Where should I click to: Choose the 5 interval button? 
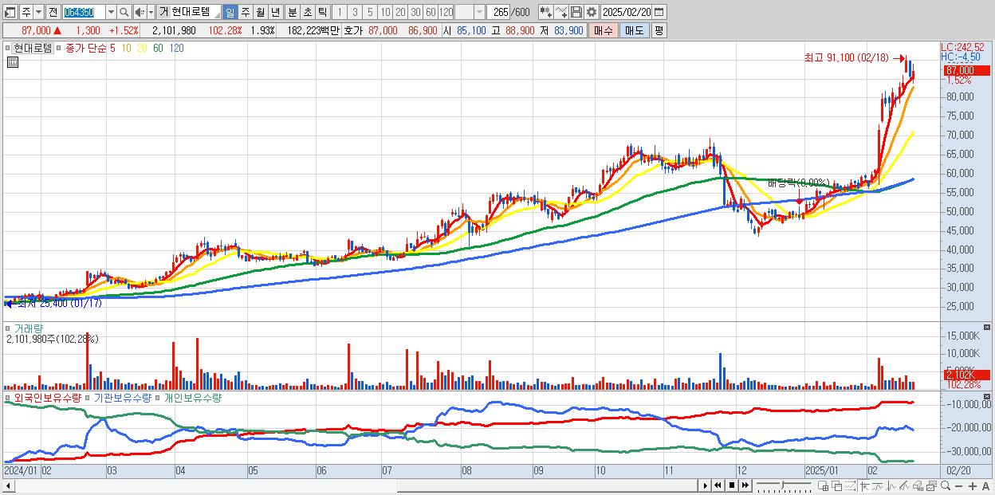tap(370, 12)
